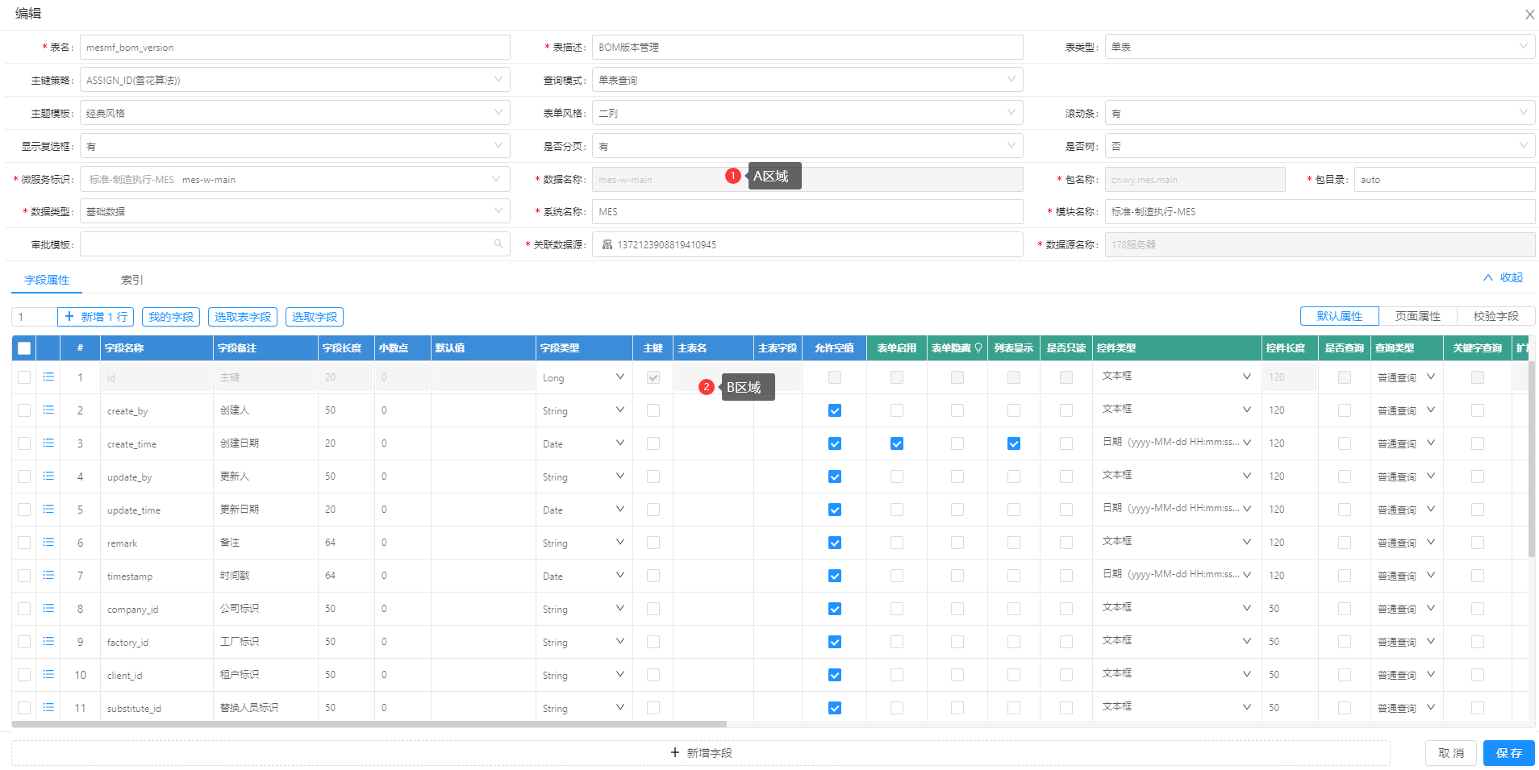Click the 模块名称 input field
Screen dimensions: 1539x770
pyautogui.click(x=1320, y=211)
